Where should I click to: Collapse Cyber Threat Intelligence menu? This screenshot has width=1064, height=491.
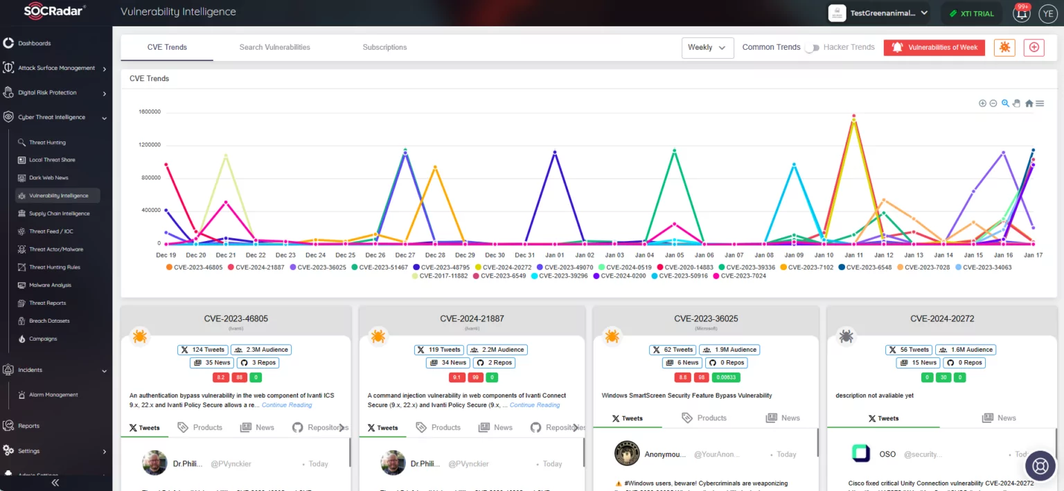(55, 118)
